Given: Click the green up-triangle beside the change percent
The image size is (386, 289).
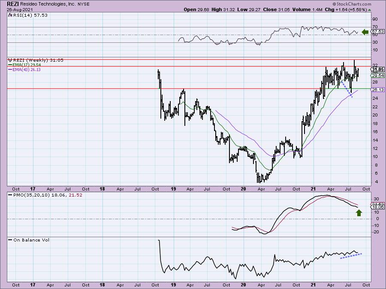Looking at the screenshot, I should 370,10.
